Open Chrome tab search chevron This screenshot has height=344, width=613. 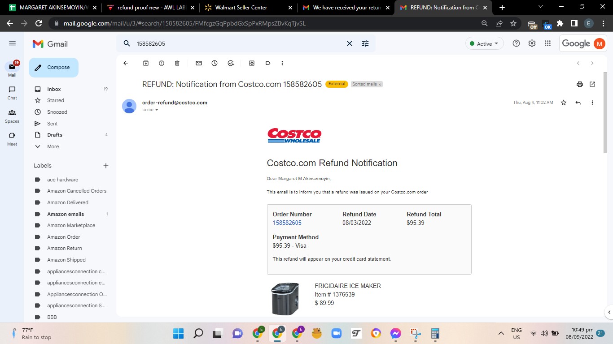540,7
